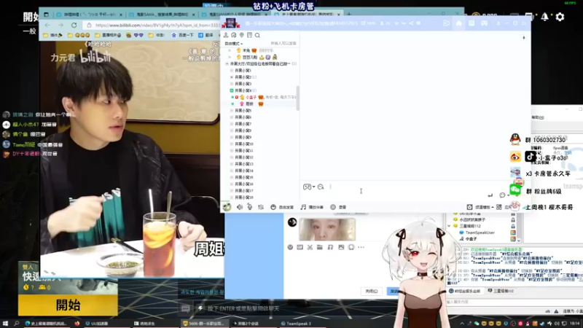This screenshot has width=583, height=328.
Task: Click the keyboard icon in QQ chat toolbar
Action: (x=300, y=247)
